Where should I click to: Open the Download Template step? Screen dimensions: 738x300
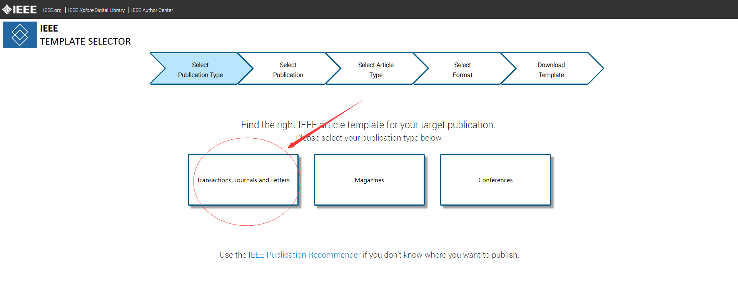pos(551,69)
